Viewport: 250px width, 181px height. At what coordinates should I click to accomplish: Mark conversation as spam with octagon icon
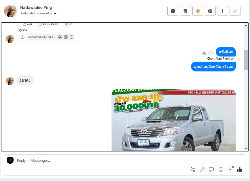[x=173, y=11]
